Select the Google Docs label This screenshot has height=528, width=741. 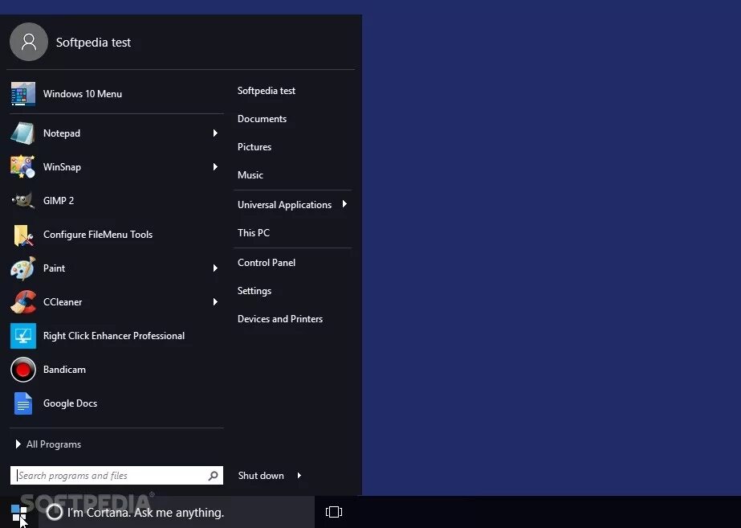(x=70, y=403)
